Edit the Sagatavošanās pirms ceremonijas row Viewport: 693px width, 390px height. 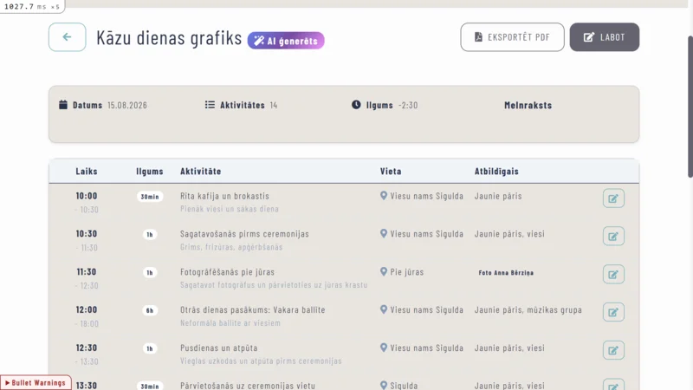tap(613, 237)
